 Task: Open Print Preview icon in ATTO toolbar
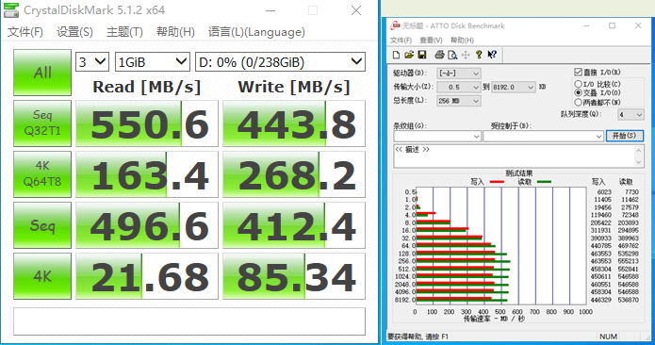(x=452, y=55)
